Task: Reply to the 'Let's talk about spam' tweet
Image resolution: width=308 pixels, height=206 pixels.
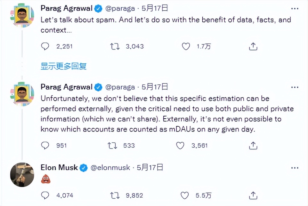Action: (x=45, y=47)
